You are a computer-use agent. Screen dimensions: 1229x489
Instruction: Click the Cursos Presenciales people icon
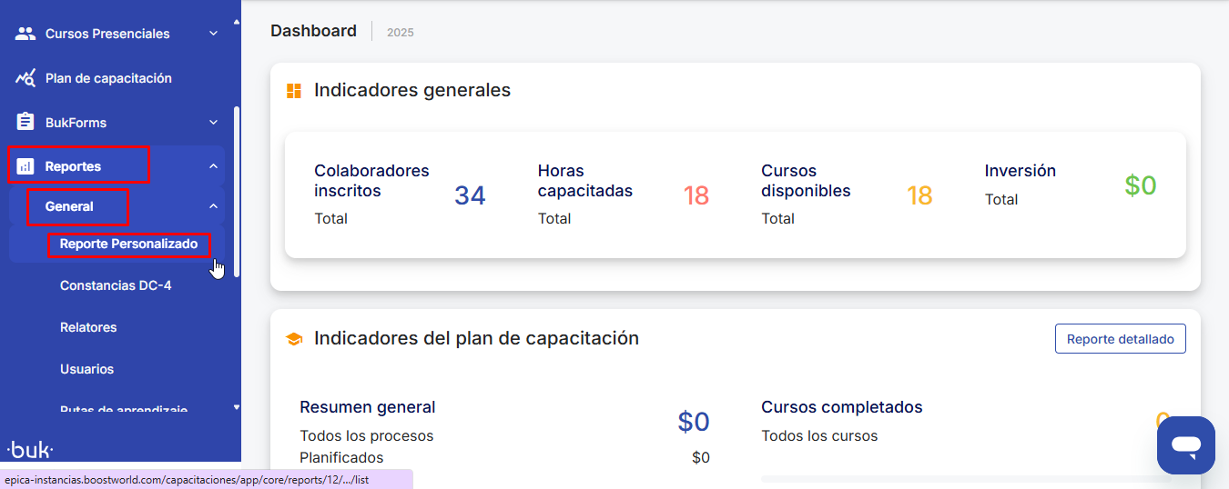coord(25,34)
